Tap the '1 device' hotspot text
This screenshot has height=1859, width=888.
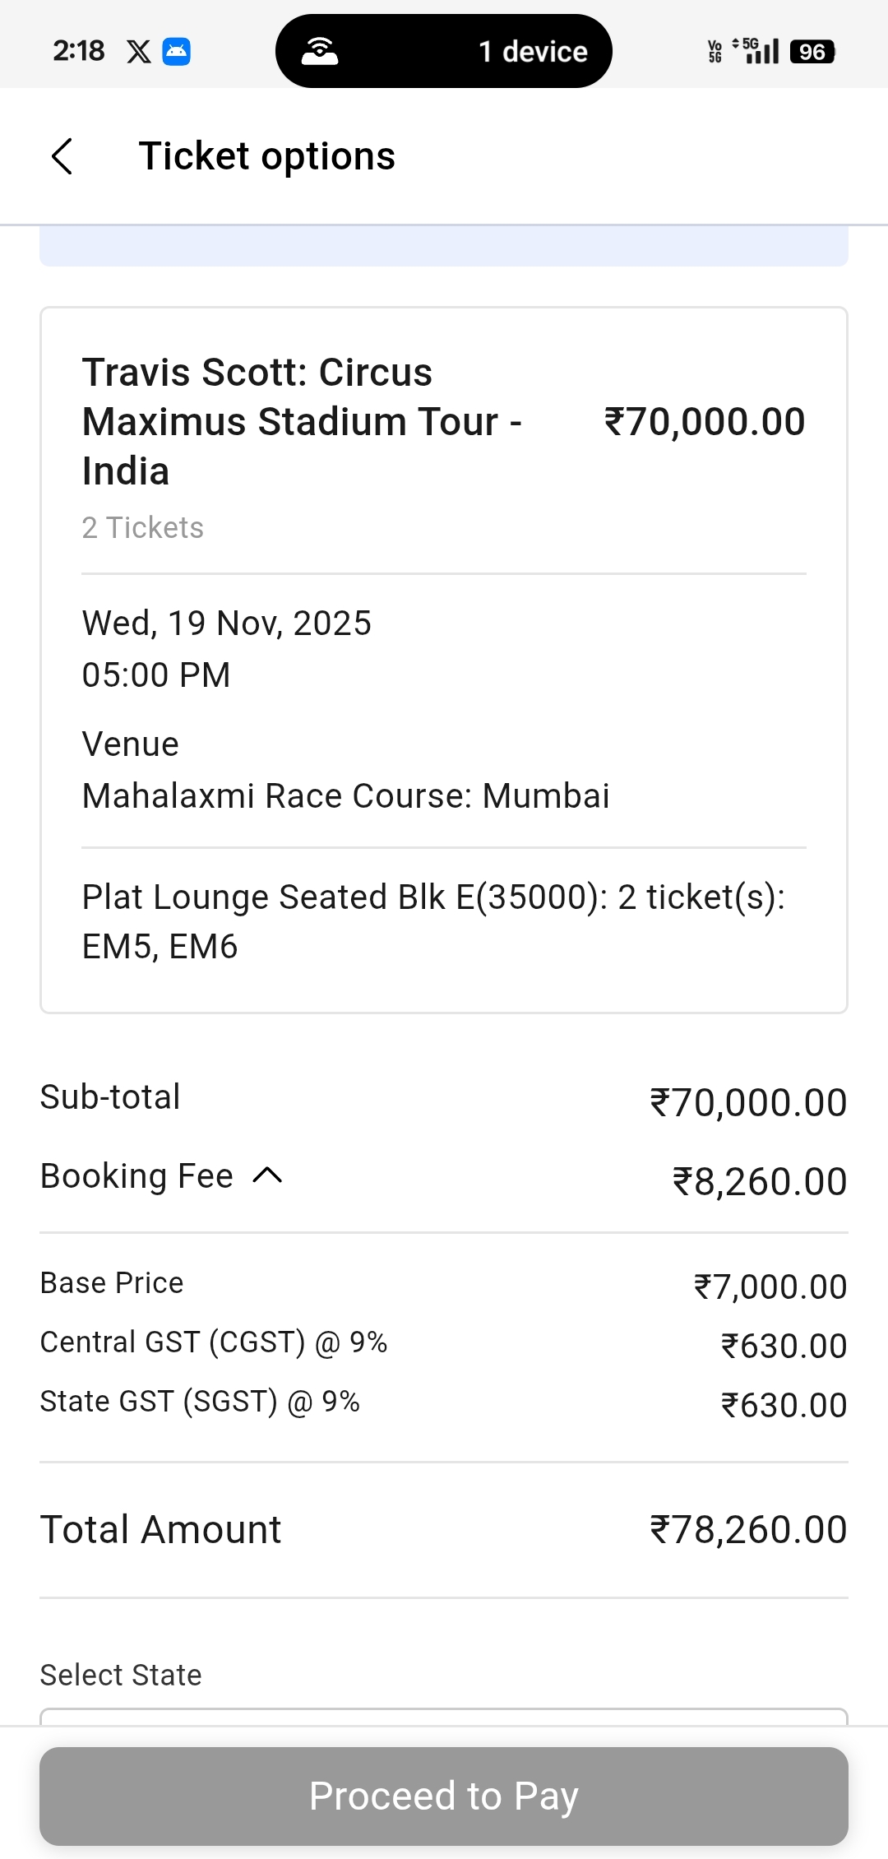click(533, 52)
